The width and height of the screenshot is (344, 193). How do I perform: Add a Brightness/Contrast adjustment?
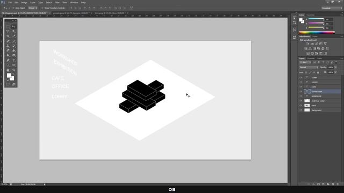[x=308, y=44]
